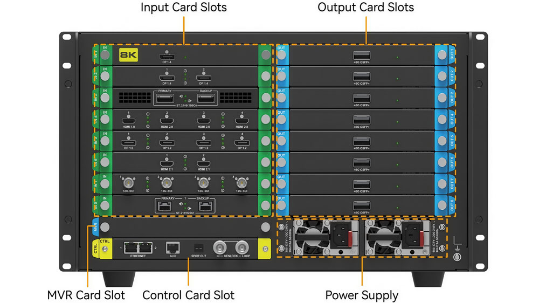Click the single DP 1.4 port on 8K card
This screenshot has height=303, width=539.
[x=166, y=56]
